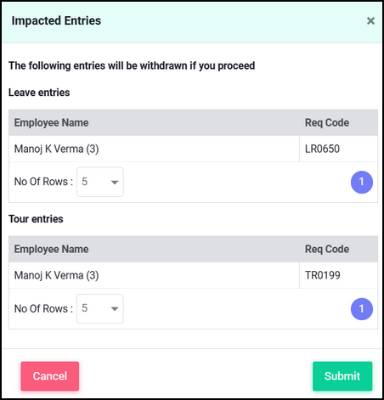
Task: Submit to withdraw the impacted entries
Action: pos(342,376)
